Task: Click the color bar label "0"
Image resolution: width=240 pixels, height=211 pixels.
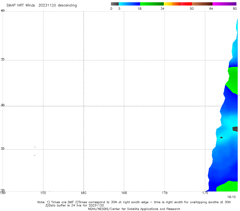Action: click(111, 8)
